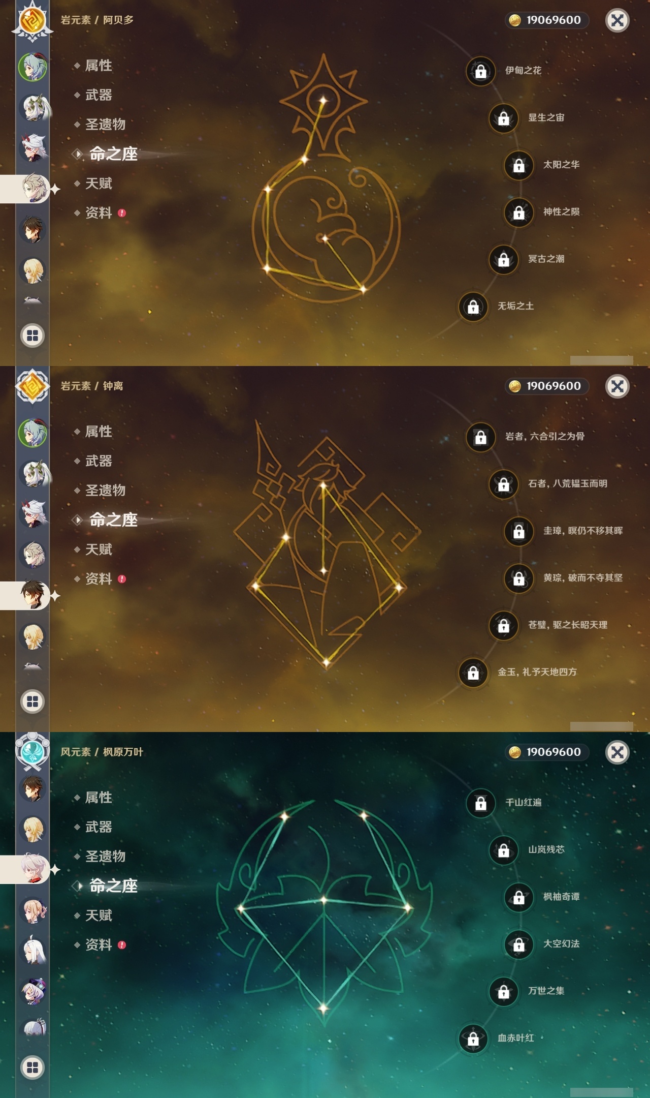Image resolution: width=650 pixels, height=1098 pixels.
Task: Close the Kazuha constellation screen
Action: pyautogui.click(x=617, y=752)
